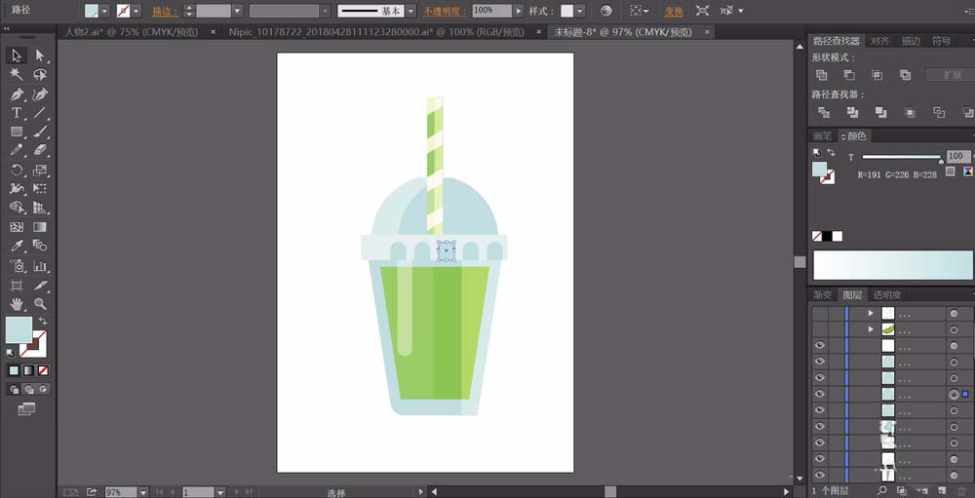
Task: Choose the Pen tool
Action: 17,95
